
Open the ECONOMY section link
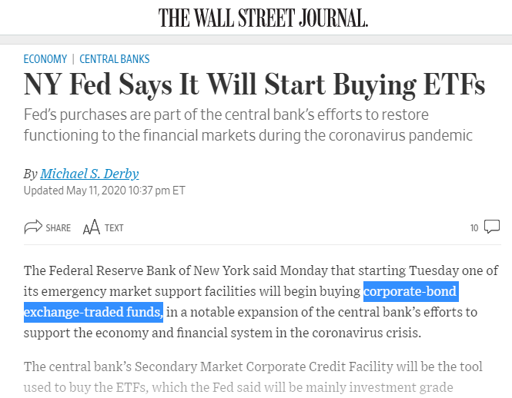45,59
